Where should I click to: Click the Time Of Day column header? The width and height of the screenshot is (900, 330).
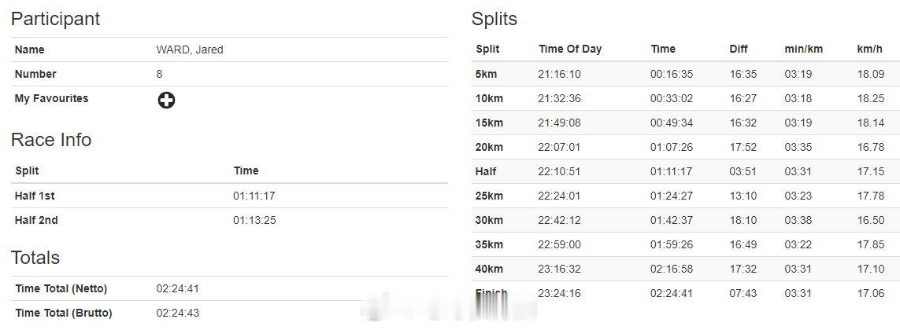pyautogui.click(x=570, y=49)
